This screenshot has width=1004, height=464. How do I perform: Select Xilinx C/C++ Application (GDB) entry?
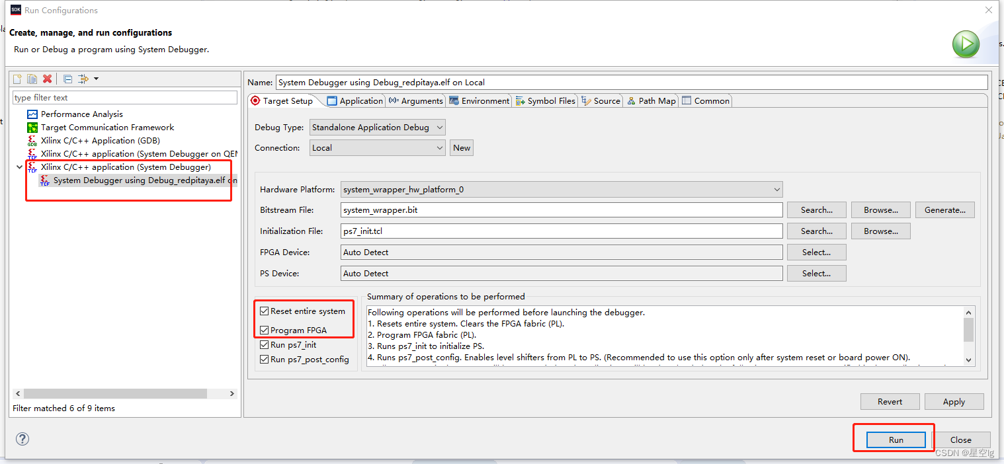click(94, 140)
